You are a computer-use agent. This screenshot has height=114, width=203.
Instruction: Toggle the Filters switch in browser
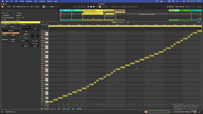click(16, 13)
